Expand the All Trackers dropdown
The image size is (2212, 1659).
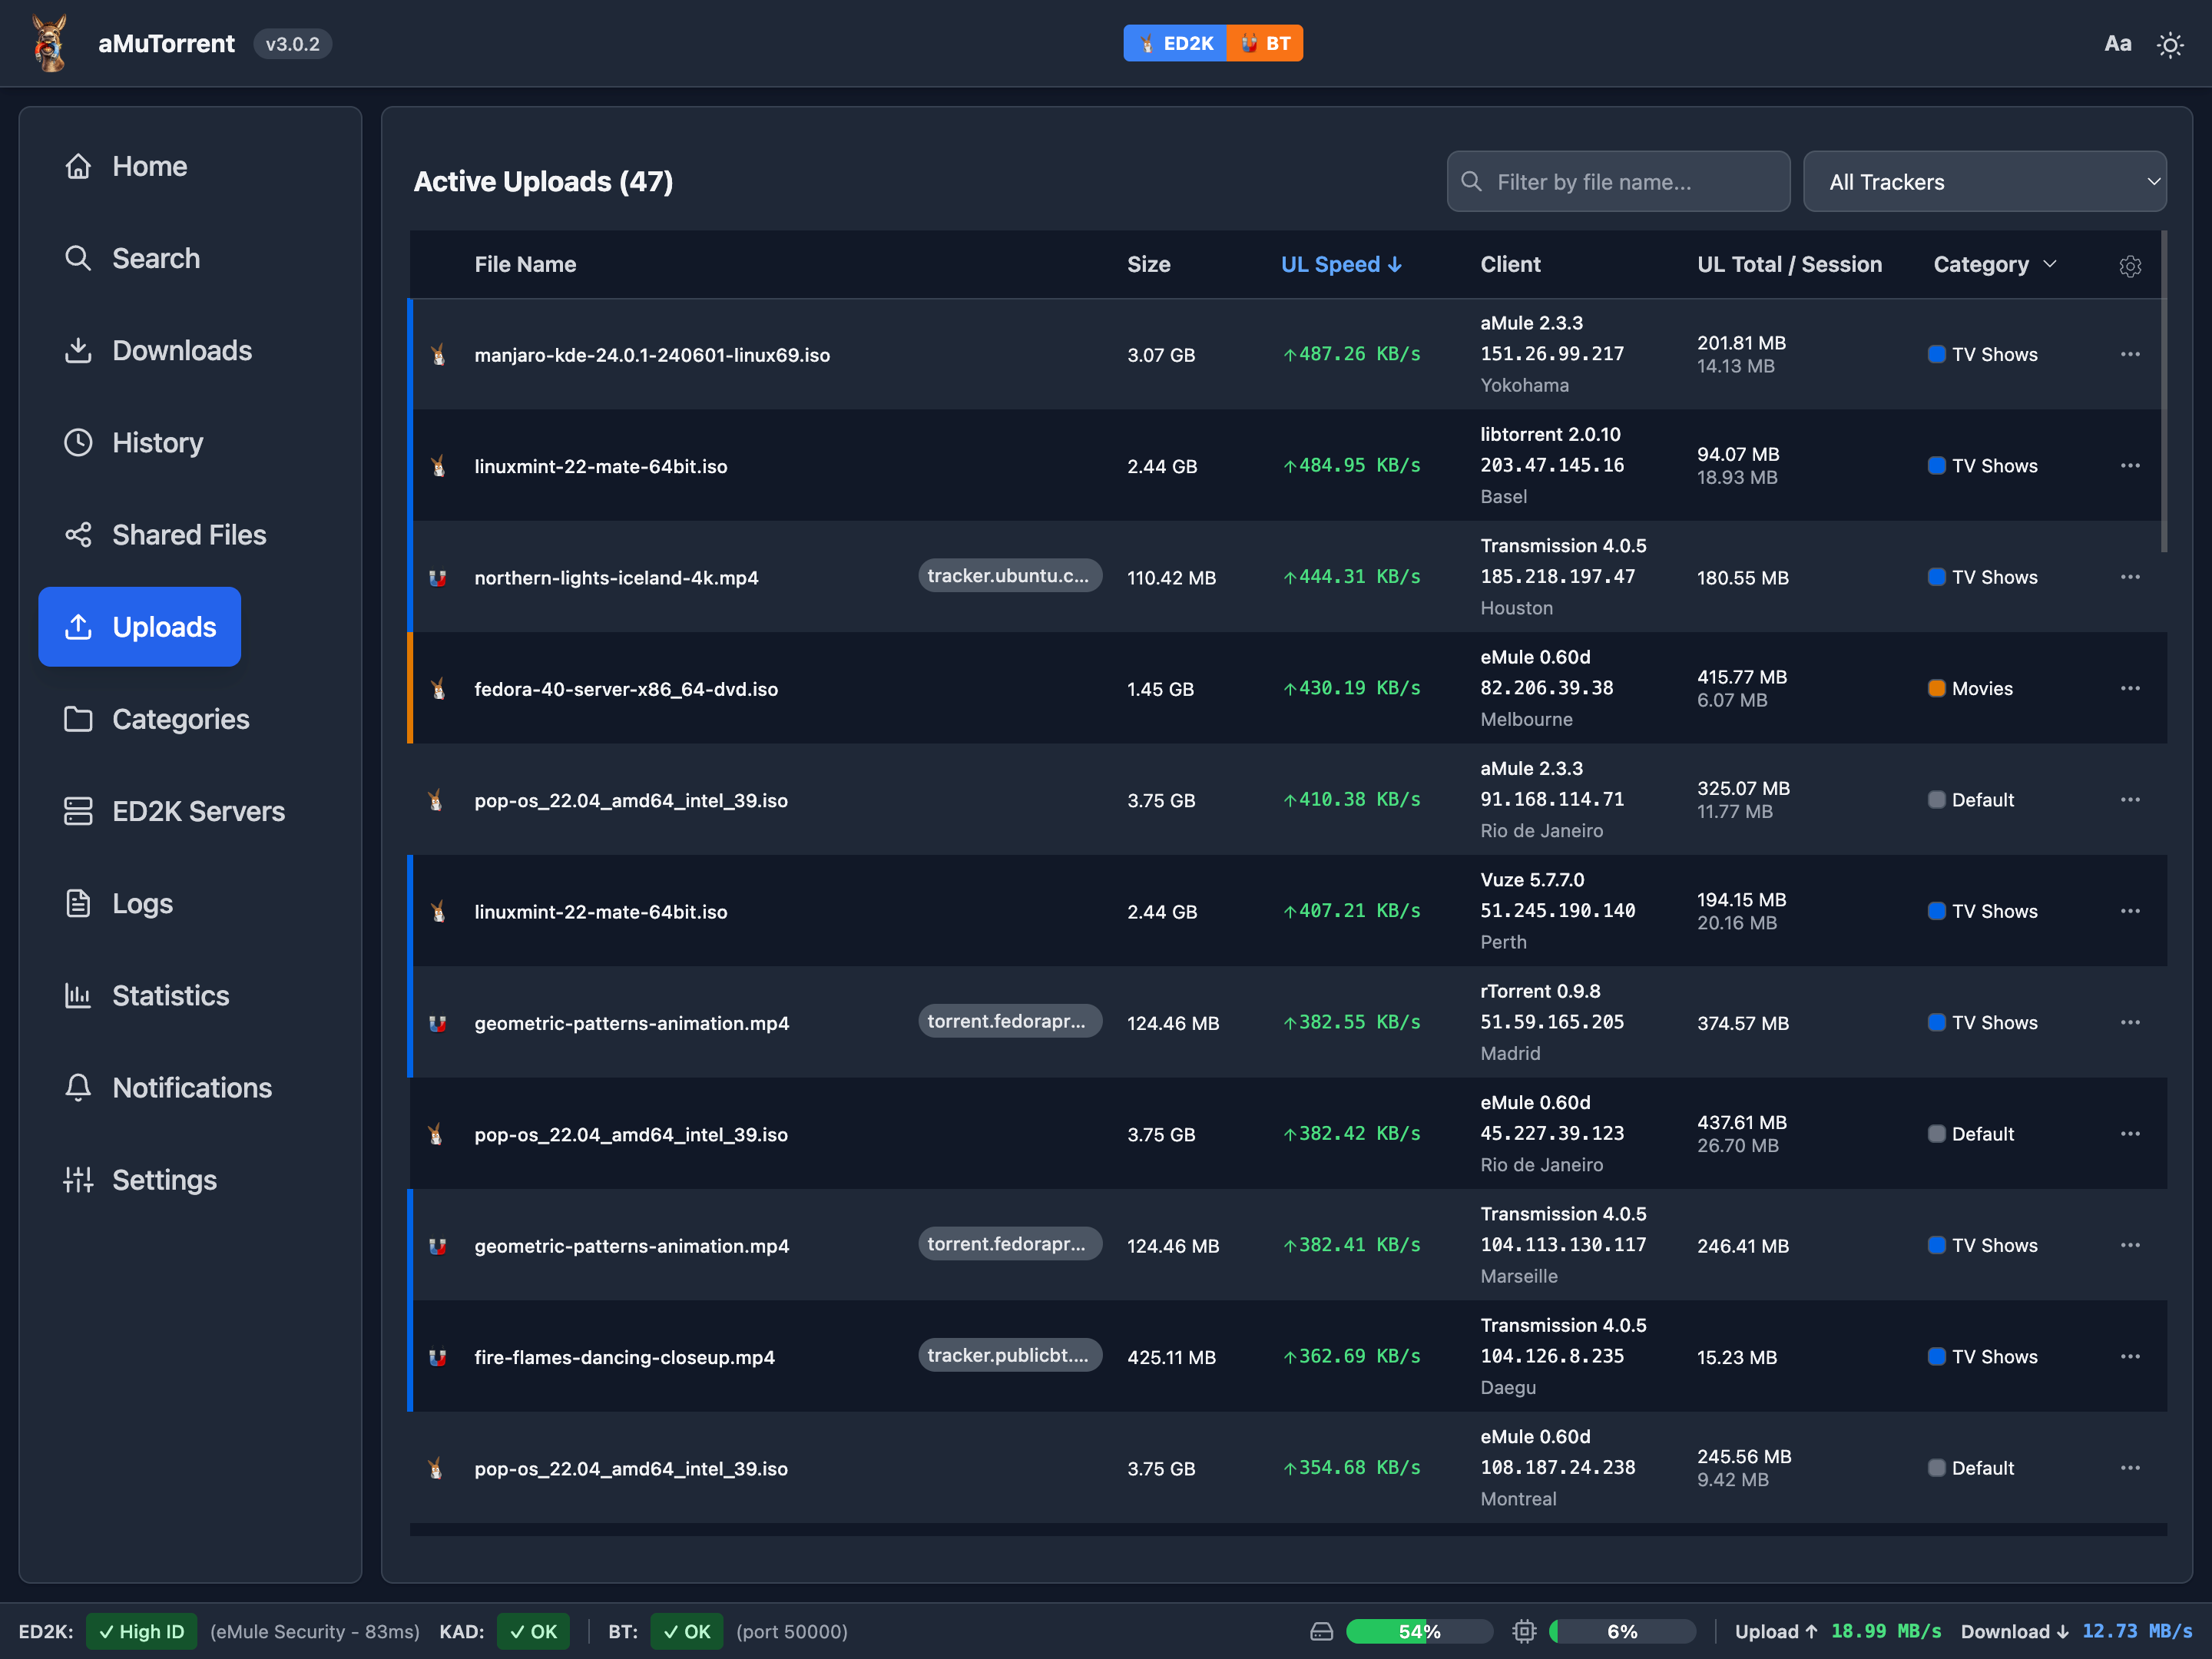coord(1984,182)
